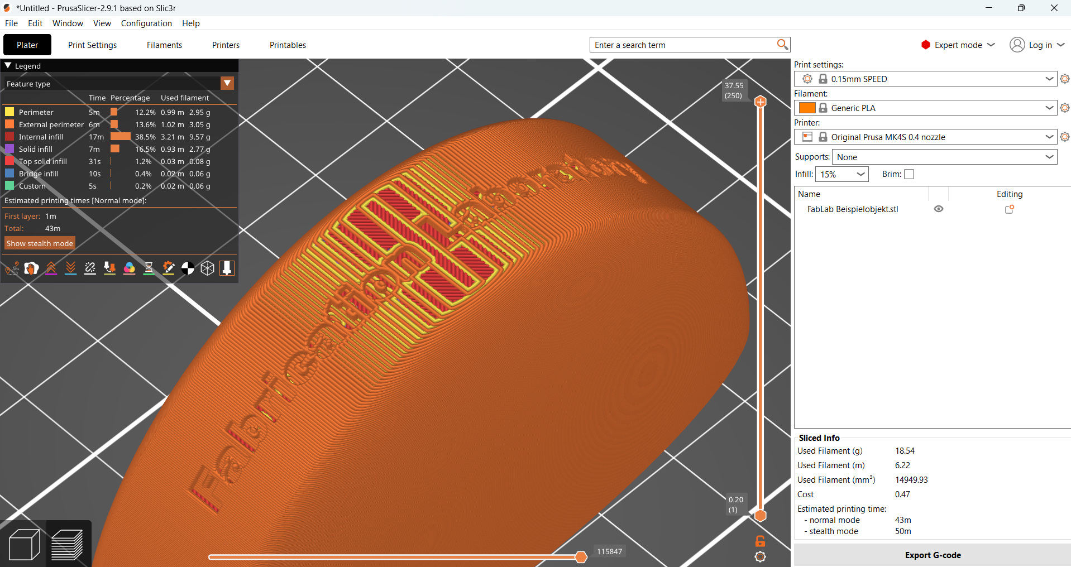Open the Configuration menu
Viewport: 1071px width, 567px height.
point(146,23)
